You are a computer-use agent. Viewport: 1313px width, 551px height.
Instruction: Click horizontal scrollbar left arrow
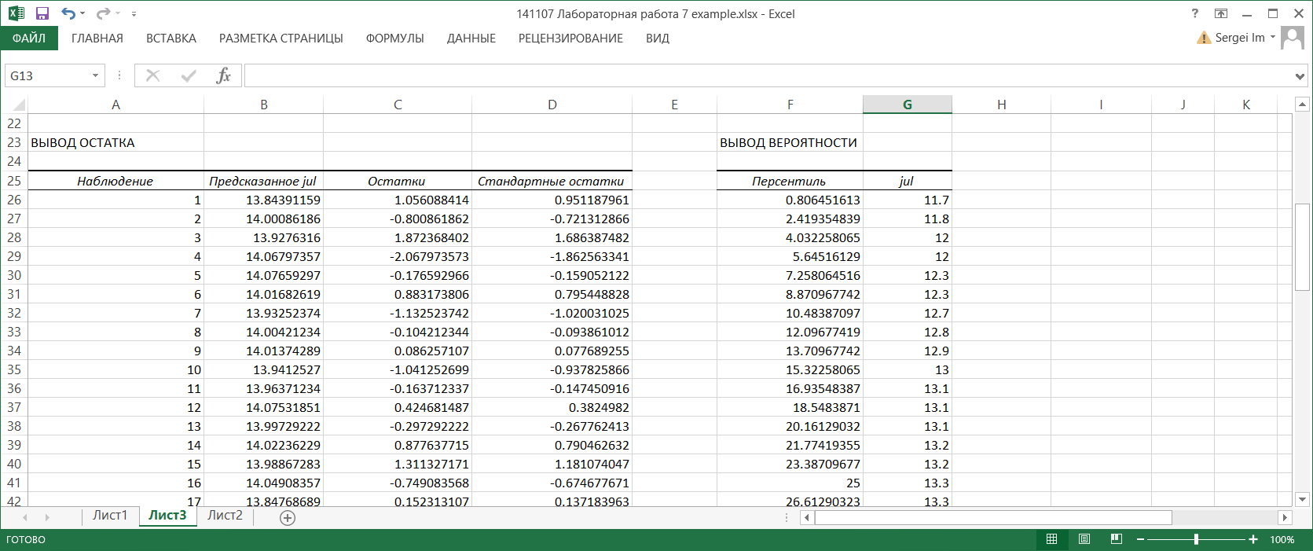tap(807, 517)
